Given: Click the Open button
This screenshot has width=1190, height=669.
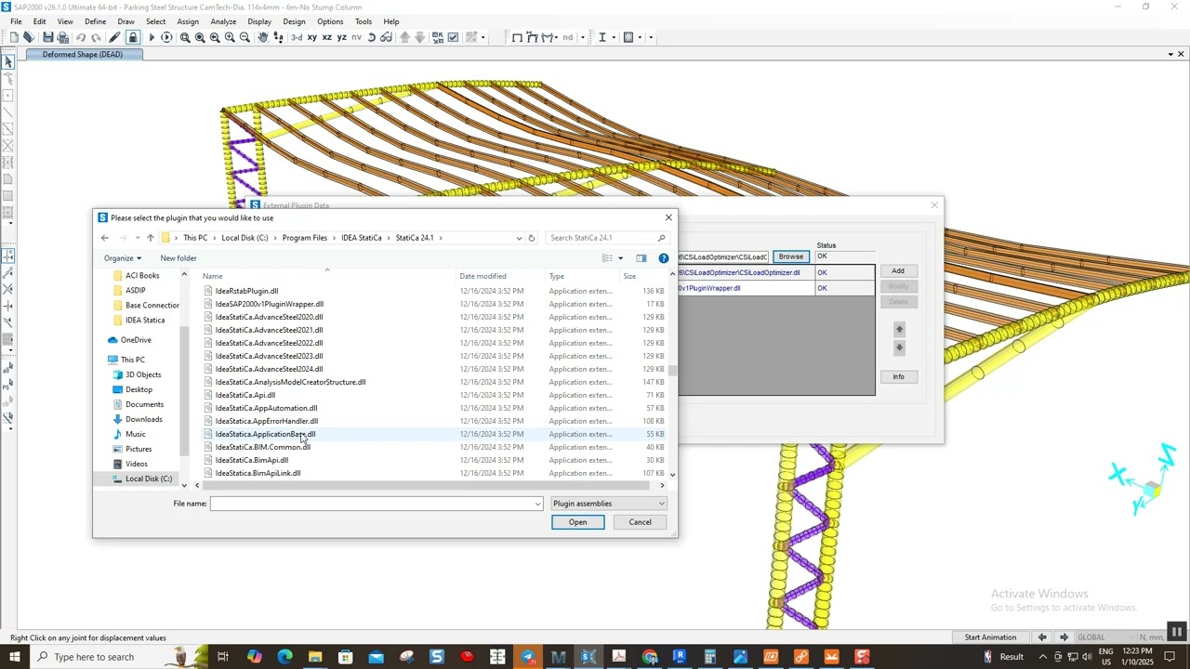Looking at the screenshot, I should point(577,522).
